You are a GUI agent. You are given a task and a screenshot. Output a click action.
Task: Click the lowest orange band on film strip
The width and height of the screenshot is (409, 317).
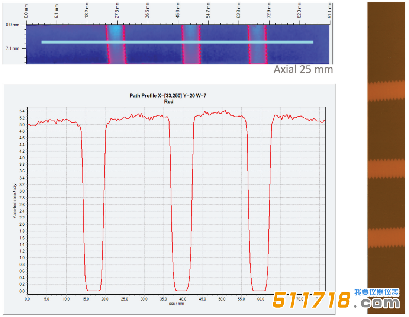click(386, 238)
